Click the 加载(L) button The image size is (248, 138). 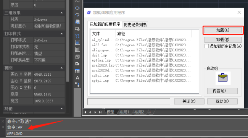223,30
